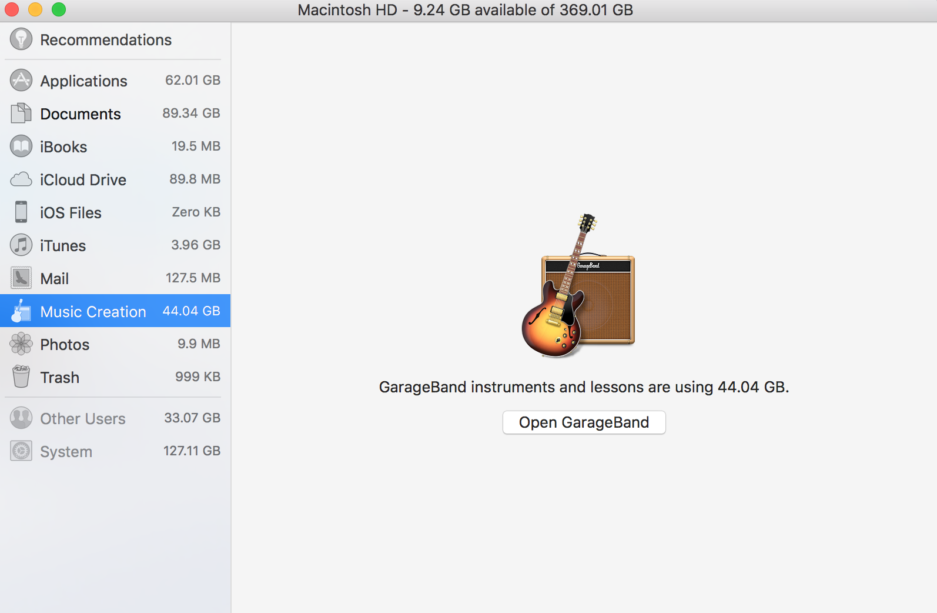937x613 pixels.
Task: Click the 33.07 GB Other Users size
Action: [x=192, y=418]
